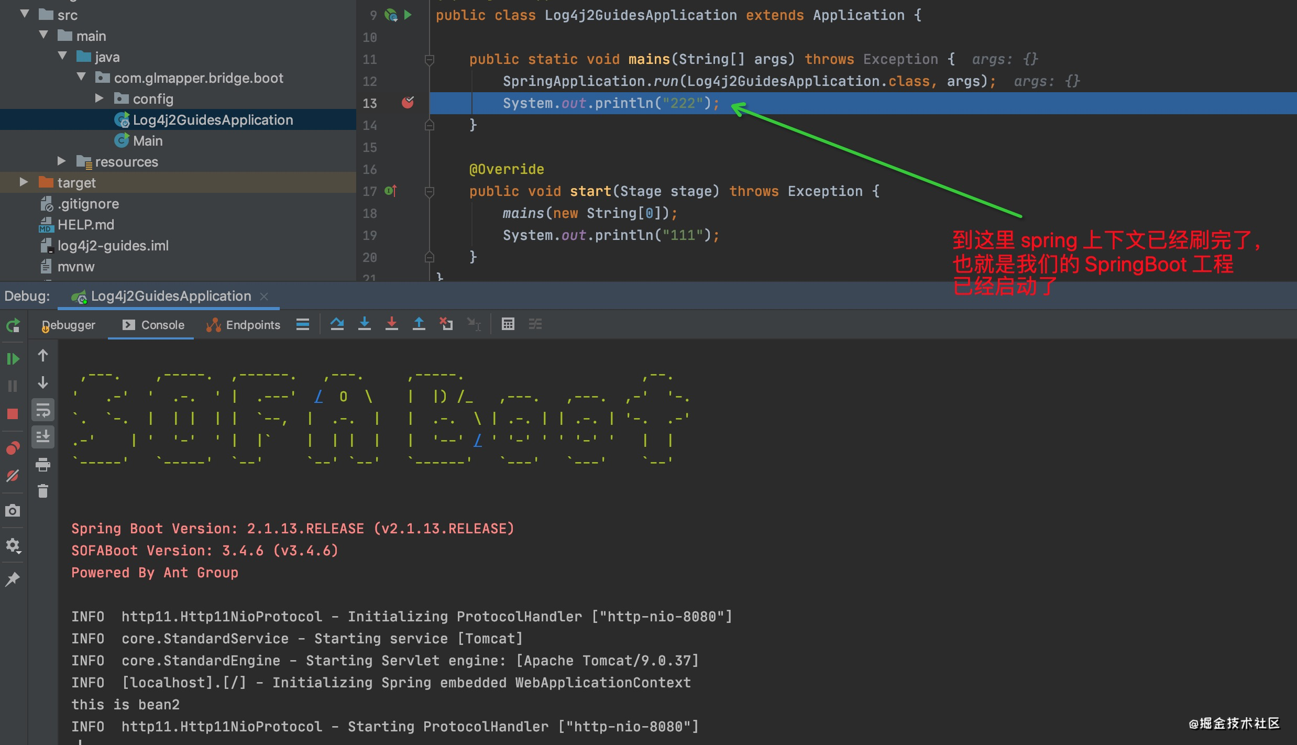The width and height of the screenshot is (1297, 745).
Task: Click Spring class gutter icon on line 9
Action: (391, 15)
